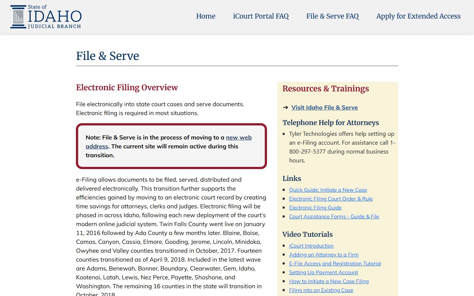The height and width of the screenshot is (296, 474).
Task: Open the Home menu item
Action: pyautogui.click(x=206, y=16)
